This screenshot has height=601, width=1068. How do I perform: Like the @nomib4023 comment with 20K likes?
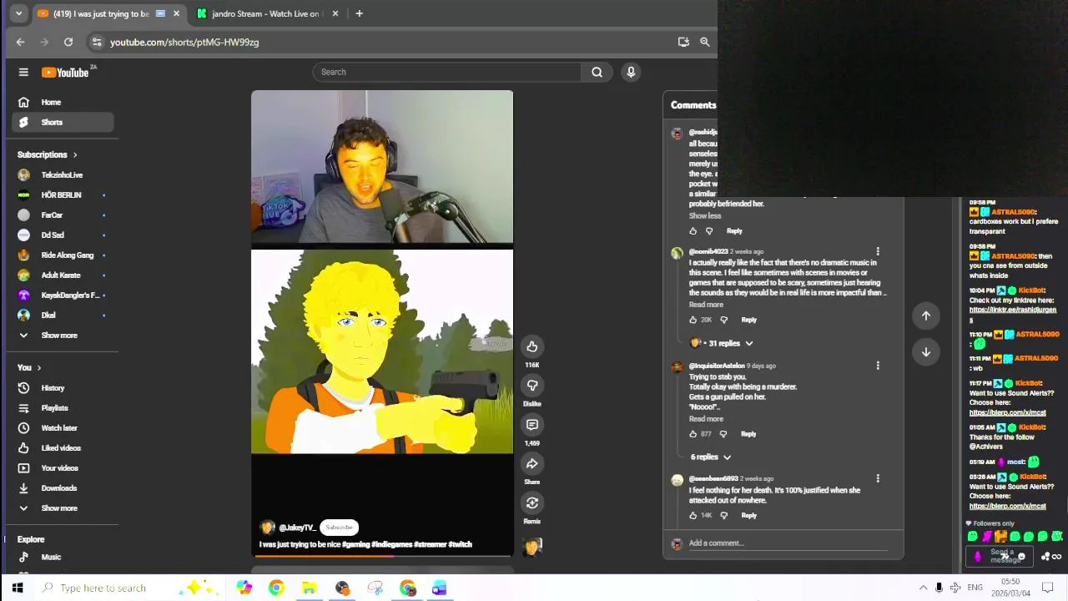[x=693, y=320]
